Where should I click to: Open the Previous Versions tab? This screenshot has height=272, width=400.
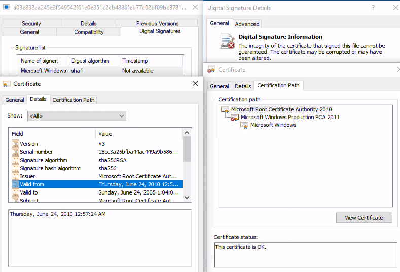coord(157,23)
